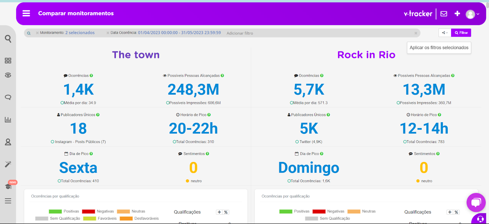Click the 5,7K occurrences value
The image size is (489, 224).
click(x=309, y=90)
